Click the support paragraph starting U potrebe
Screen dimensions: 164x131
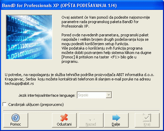pos(79,79)
